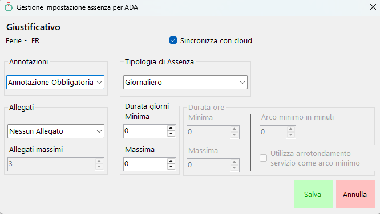Uncheck Sincronizza con cloud checkbox
The image size is (380, 214).
pos(173,40)
